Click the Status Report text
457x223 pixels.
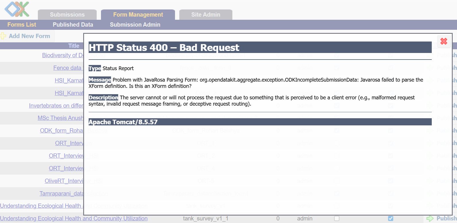coord(118,68)
